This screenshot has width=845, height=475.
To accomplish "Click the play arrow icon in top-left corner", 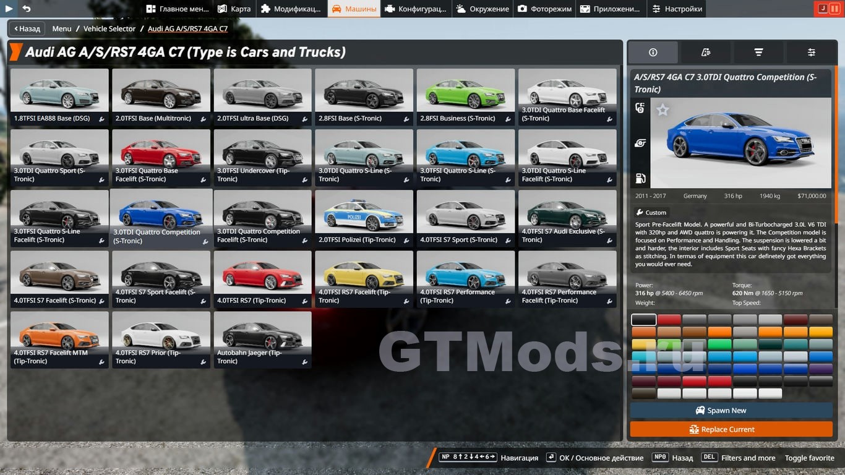I will coord(9,9).
